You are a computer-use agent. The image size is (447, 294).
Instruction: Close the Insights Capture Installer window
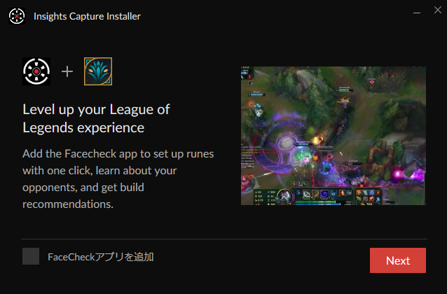click(x=438, y=10)
